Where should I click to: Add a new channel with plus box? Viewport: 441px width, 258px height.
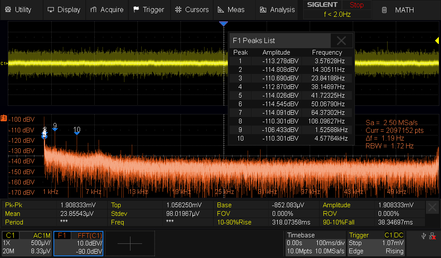[x=130, y=243]
